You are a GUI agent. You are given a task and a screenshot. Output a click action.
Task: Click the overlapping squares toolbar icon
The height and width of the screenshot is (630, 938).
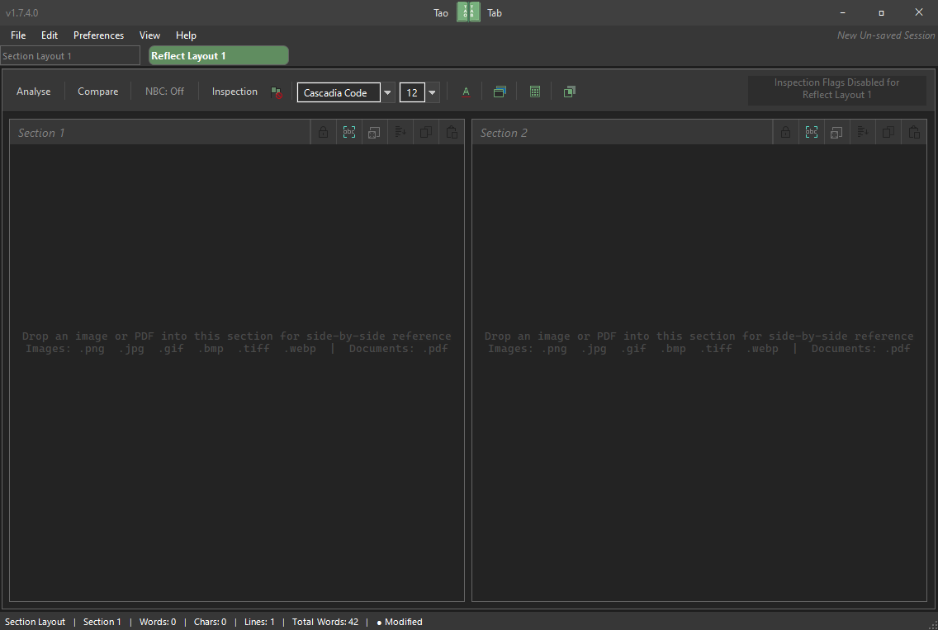click(x=570, y=92)
